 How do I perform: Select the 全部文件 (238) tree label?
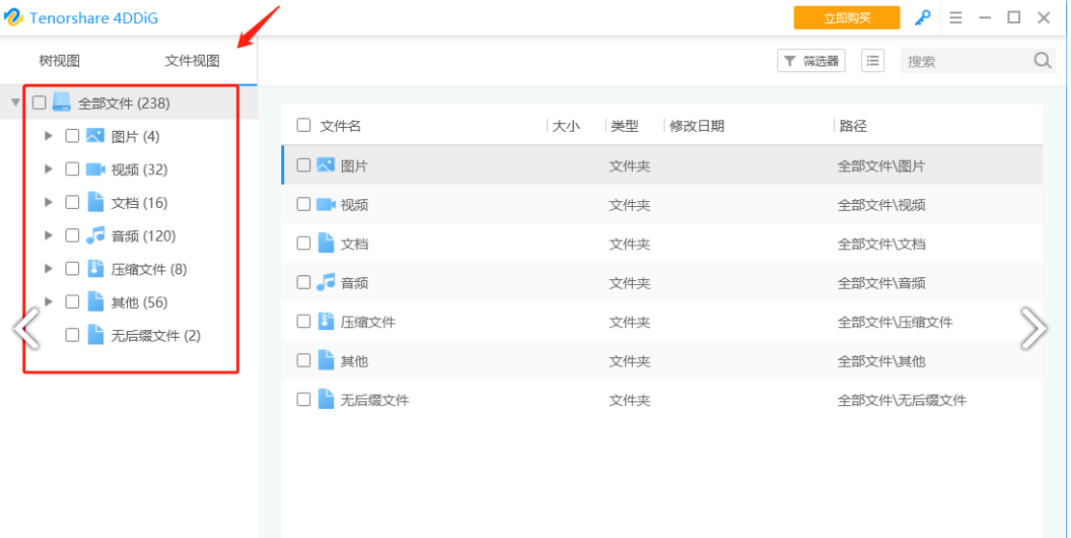coord(123,103)
